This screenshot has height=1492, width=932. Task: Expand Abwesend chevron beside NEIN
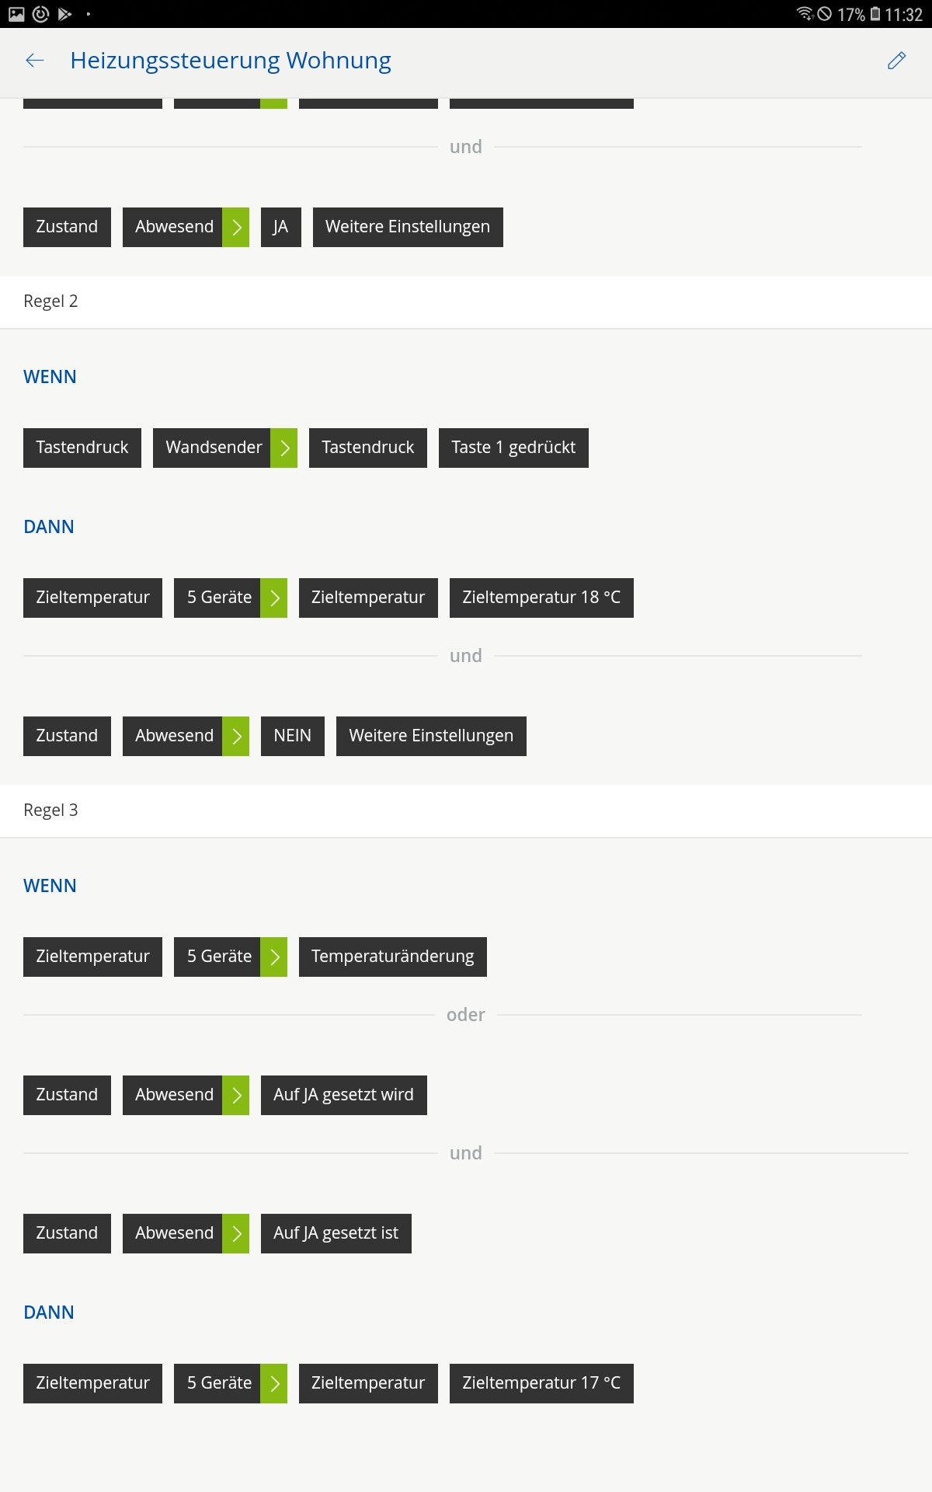point(236,736)
